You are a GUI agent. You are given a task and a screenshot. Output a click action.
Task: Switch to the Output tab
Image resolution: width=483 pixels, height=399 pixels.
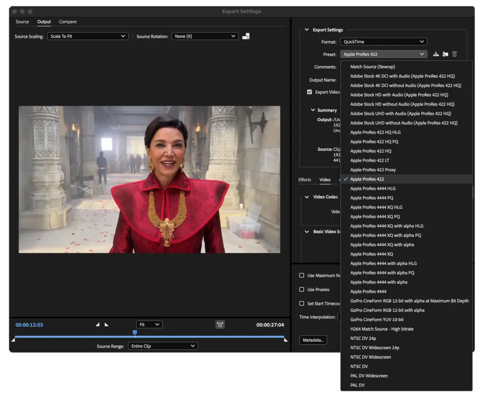[44, 22]
